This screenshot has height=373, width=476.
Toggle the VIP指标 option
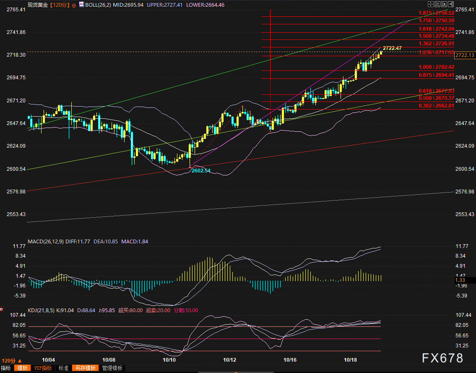pos(43,368)
